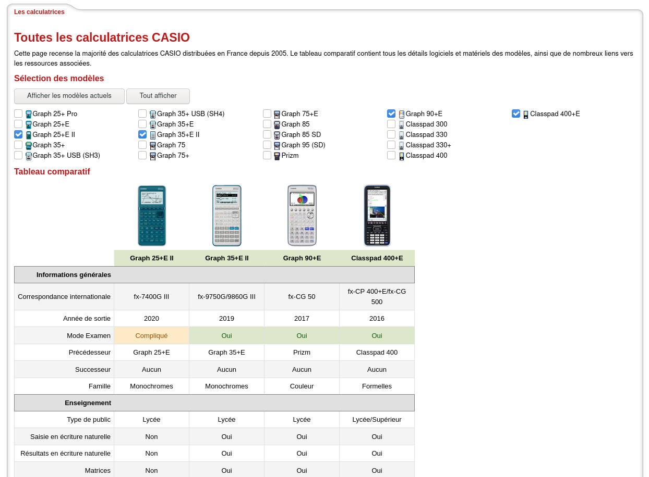The width and height of the screenshot is (649, 477).
Task: Click the 'Graph 35+E II' column header
Action: [227, 258]
